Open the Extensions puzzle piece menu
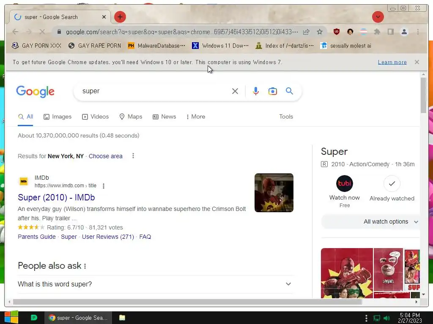This screenshot has width=433, height=324. (x=377, y=32)
